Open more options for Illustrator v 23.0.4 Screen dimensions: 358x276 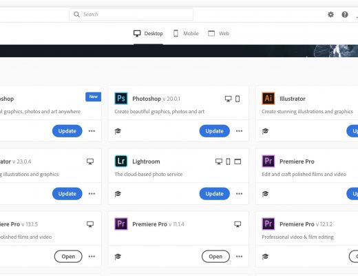92,194
